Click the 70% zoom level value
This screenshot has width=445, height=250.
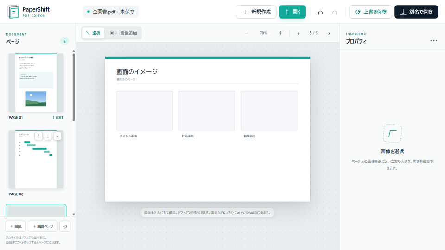(x=263, y=33)
